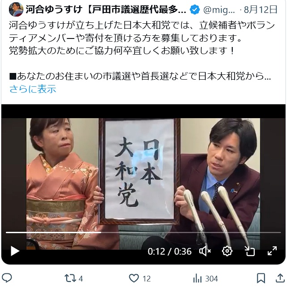Image resolution: width=294 pixels, height=290 pixels.
Task: Click the 0:12 / 0:36 time display
Action: coord(170,252)
